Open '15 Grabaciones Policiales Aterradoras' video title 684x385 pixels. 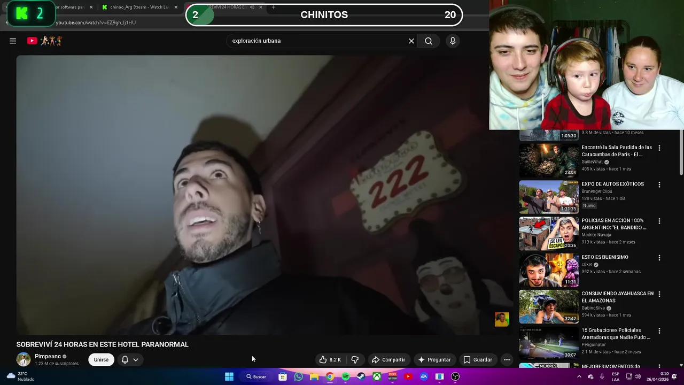(616, 334)
